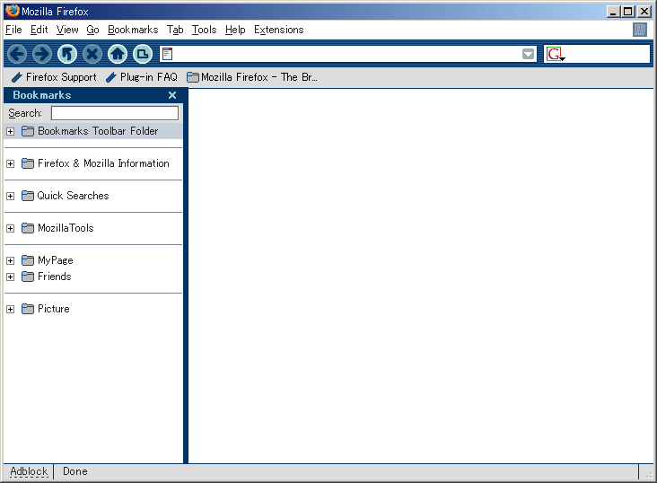Screen dimensions: 657x483
Task: Select the "MozillaTools" label
Action: [66, 228]
